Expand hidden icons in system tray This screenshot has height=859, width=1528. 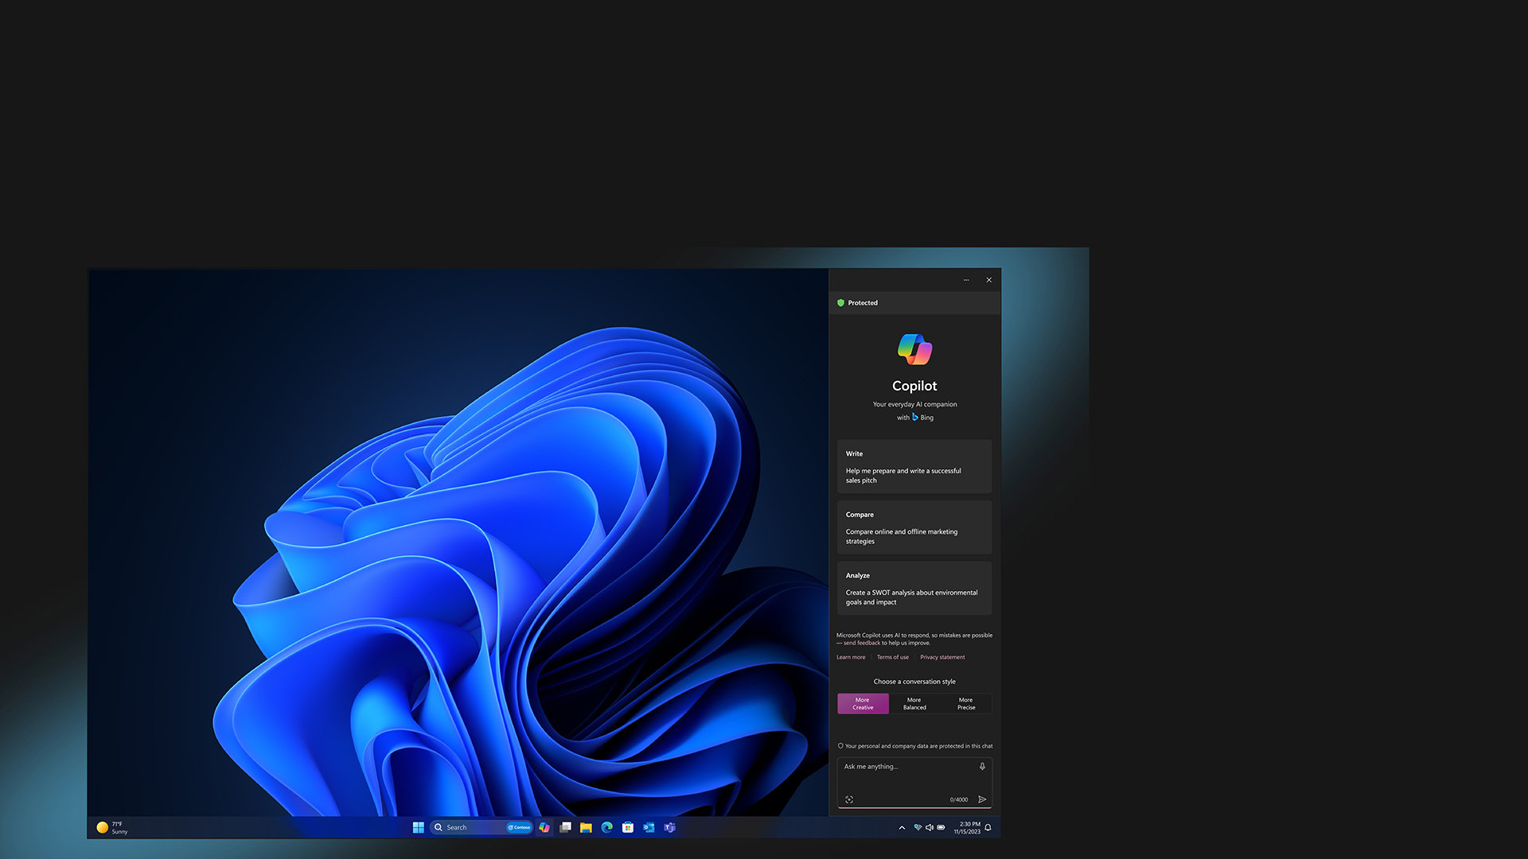coord(902,827)
